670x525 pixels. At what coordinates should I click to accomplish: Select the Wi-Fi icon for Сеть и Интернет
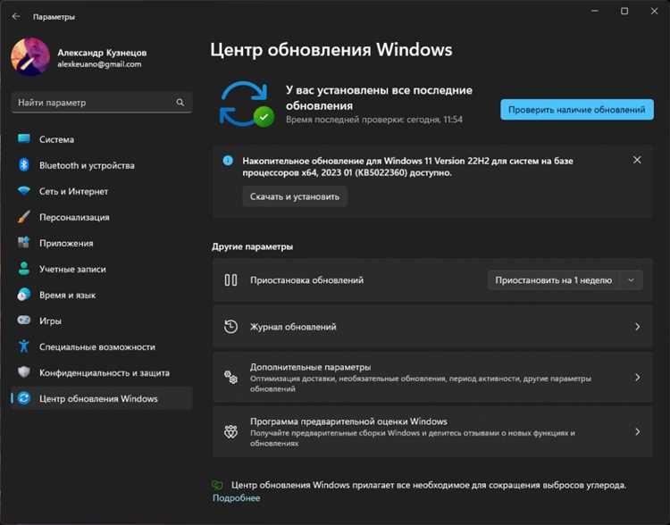[24, 190]
